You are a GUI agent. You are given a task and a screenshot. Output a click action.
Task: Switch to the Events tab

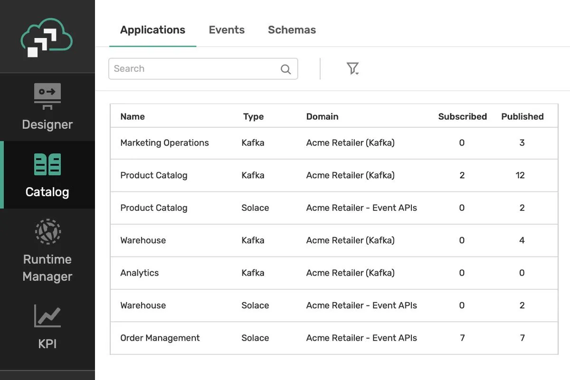[227, 30]
